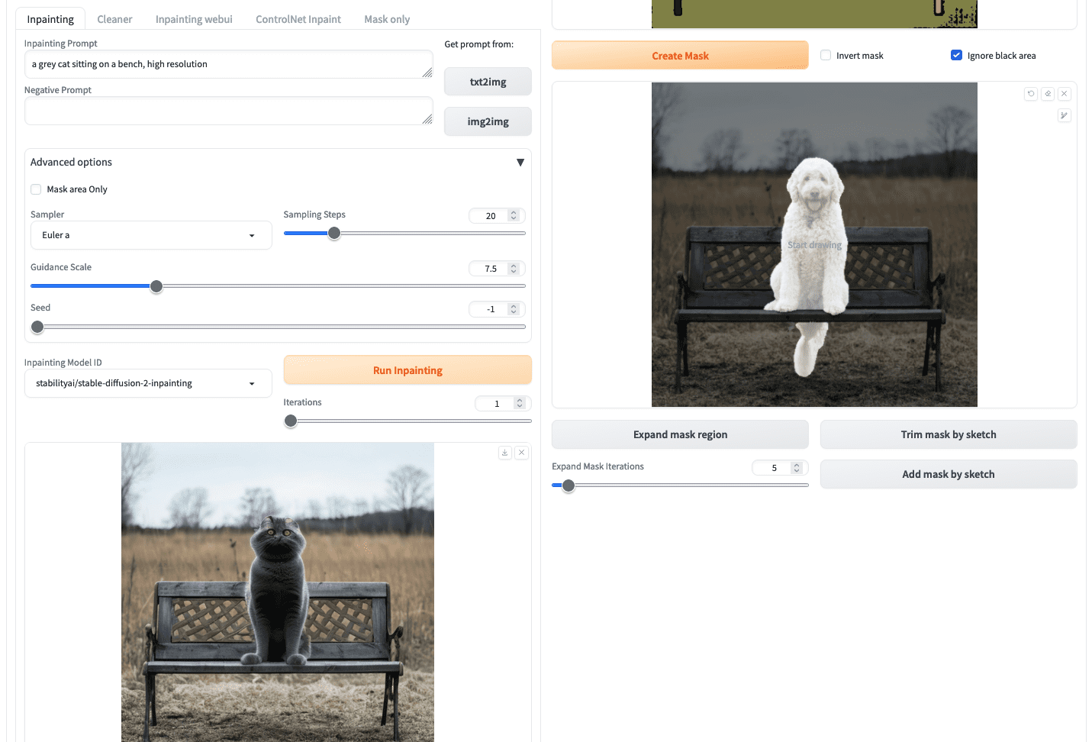This screenshot has width=1092, height=742.
Task: Click the Guidance Scale slider handle
Action: point(156,286)
